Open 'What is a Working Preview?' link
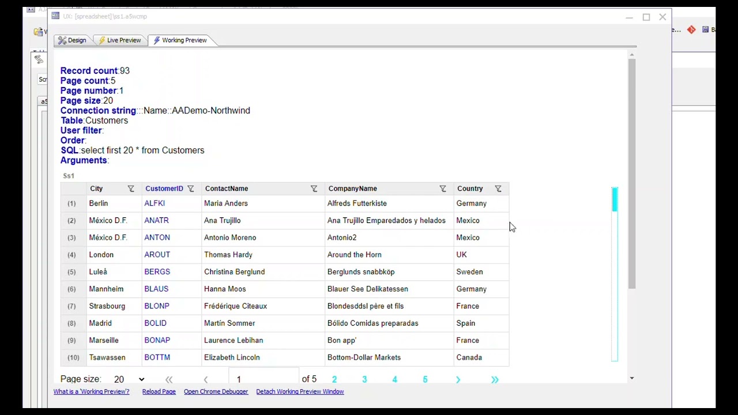The height and width of the screenshot is (415, 738). point(91,391)
